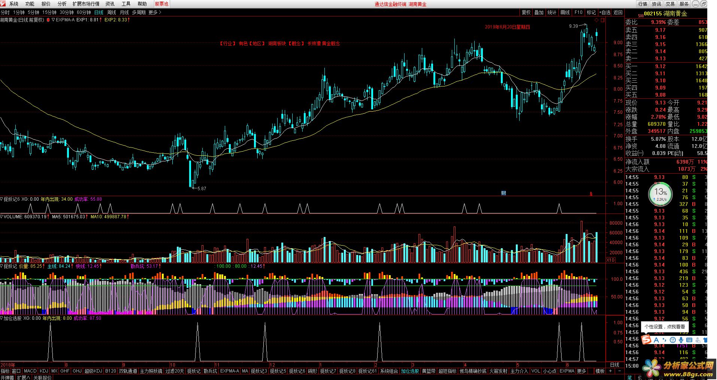Open the 分析 menu

(62, 4)
